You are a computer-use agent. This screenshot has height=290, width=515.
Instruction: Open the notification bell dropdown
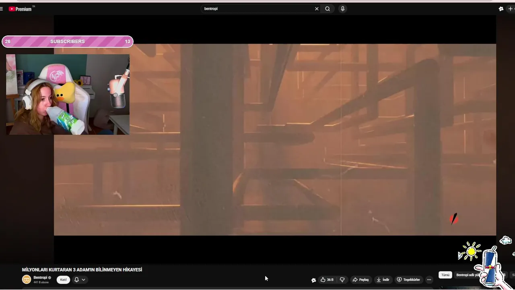click(80, 280)
